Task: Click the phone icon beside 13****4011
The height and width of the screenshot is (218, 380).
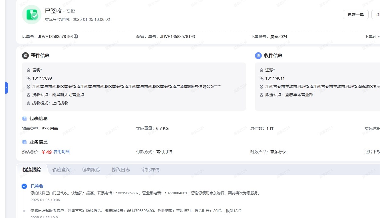Action: coord(262,78)
